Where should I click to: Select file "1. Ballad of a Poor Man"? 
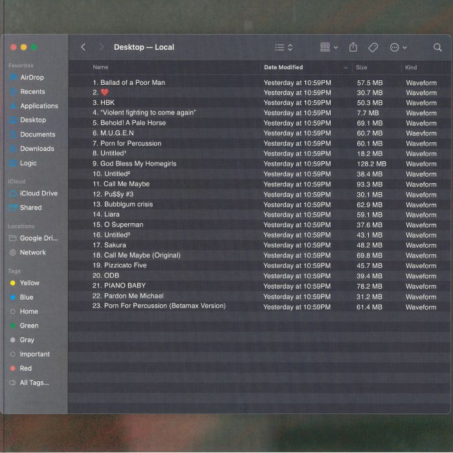pyautogui.click(x=129, y=83)
